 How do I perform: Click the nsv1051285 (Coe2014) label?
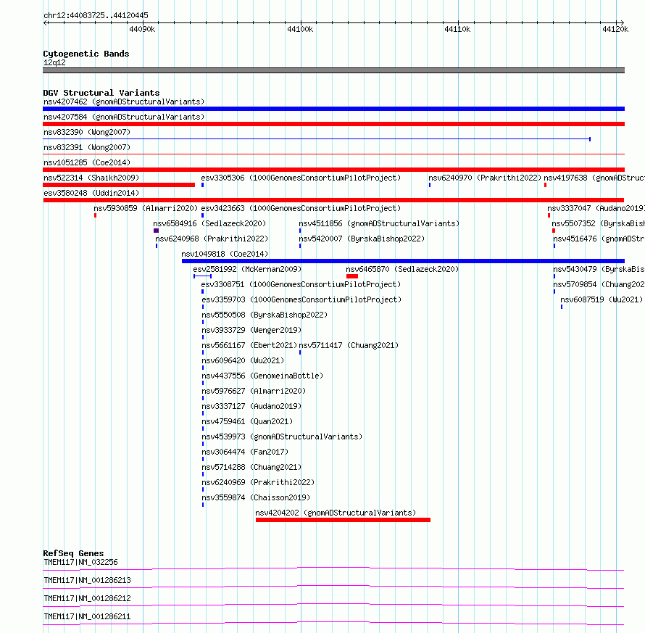(x=87, y=162)
